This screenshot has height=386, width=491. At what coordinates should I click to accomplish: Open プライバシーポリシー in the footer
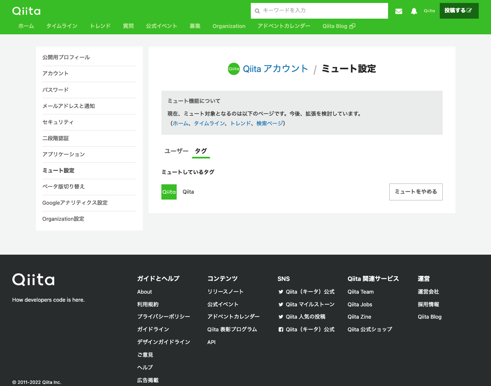[164, 317]
